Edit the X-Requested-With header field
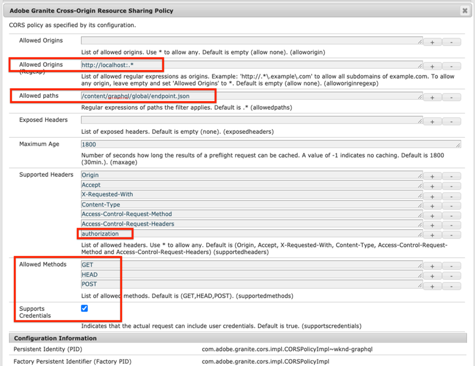Screen dimensions: 475x366 point(252,194)
